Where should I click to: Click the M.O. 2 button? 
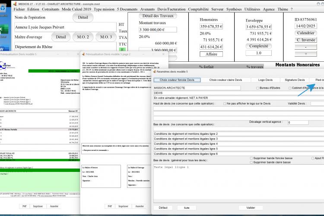[83, 37]
